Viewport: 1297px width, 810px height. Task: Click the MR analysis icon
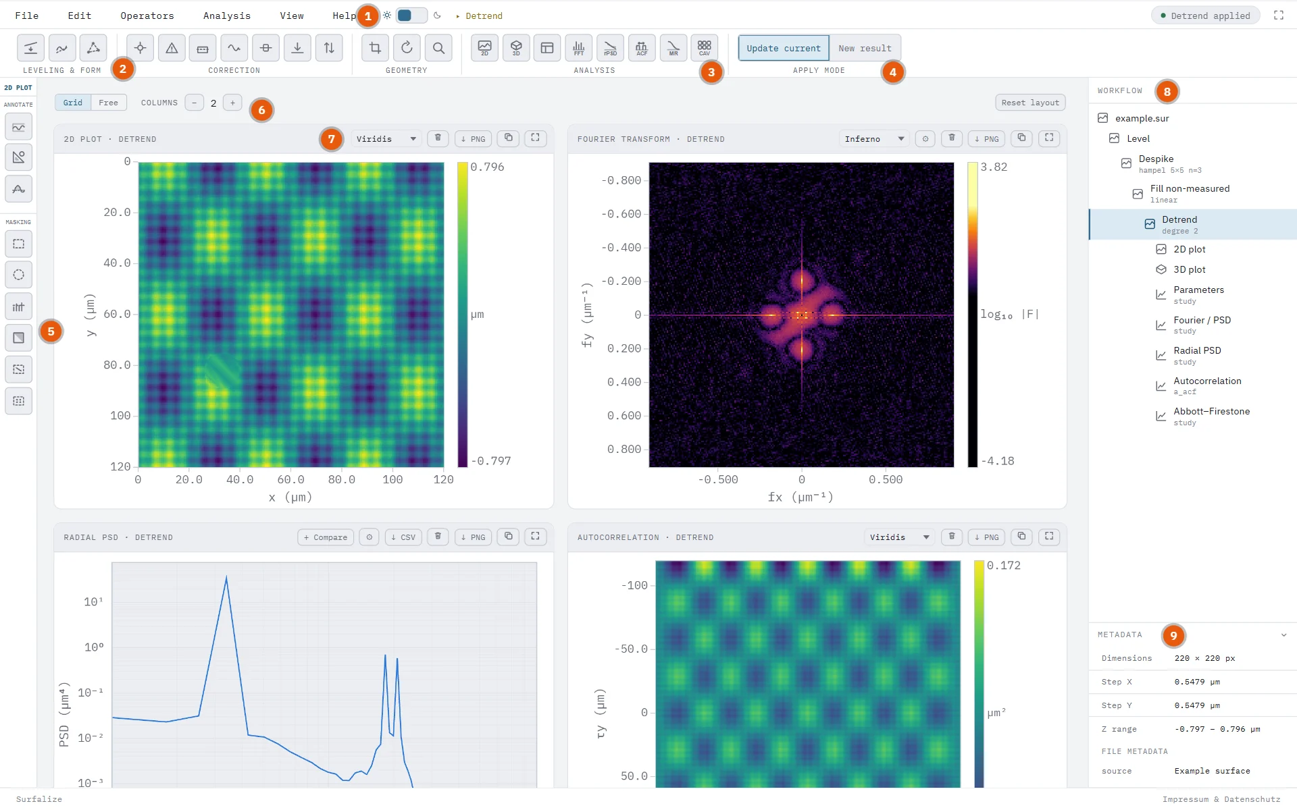(673, 48)
